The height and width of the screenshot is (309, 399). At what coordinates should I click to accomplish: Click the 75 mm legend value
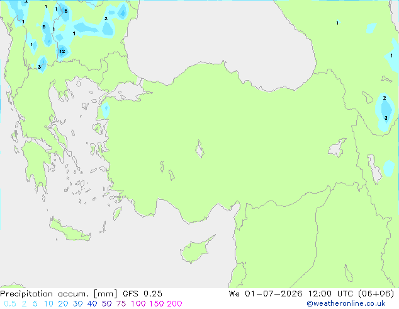point(121,304)
